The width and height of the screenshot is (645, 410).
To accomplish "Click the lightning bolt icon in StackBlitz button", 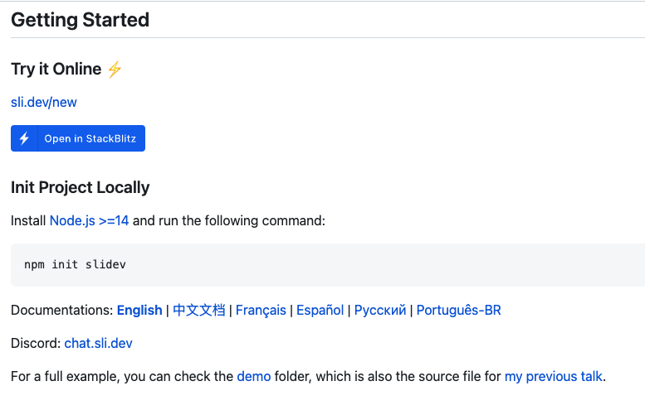I will pos(24,138).
